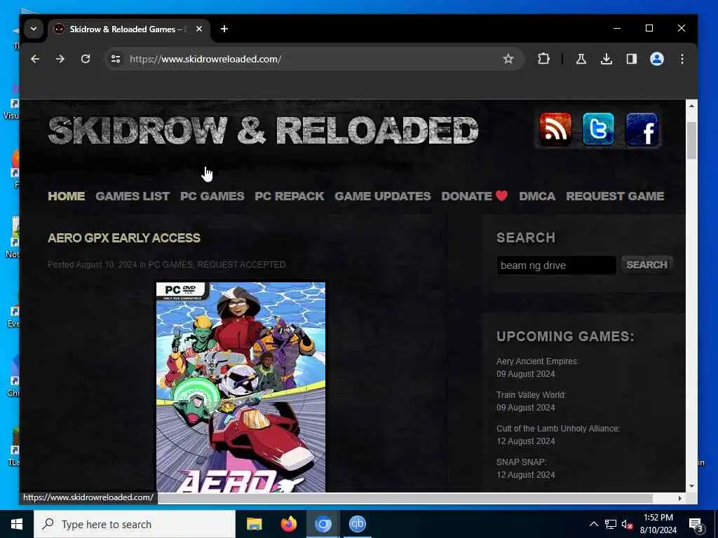Open the AERO GPX EARLY ACCESS post
This screenshot has width=718, height=538.
click(124, 238)
